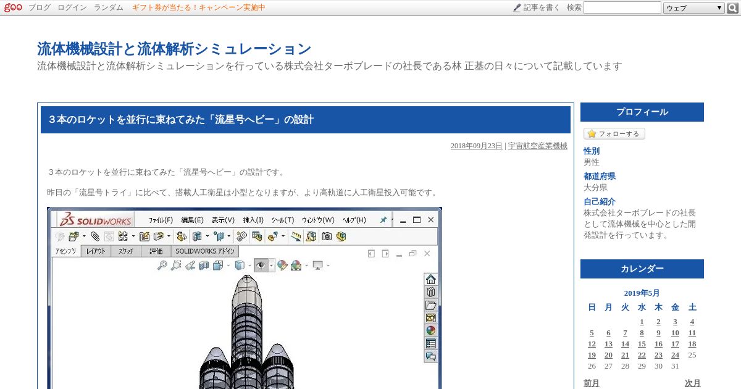This screenshot has height=389, width=741.
Task: Open calendar date 14
Action: pyautogui.click(x=625, y=344)
